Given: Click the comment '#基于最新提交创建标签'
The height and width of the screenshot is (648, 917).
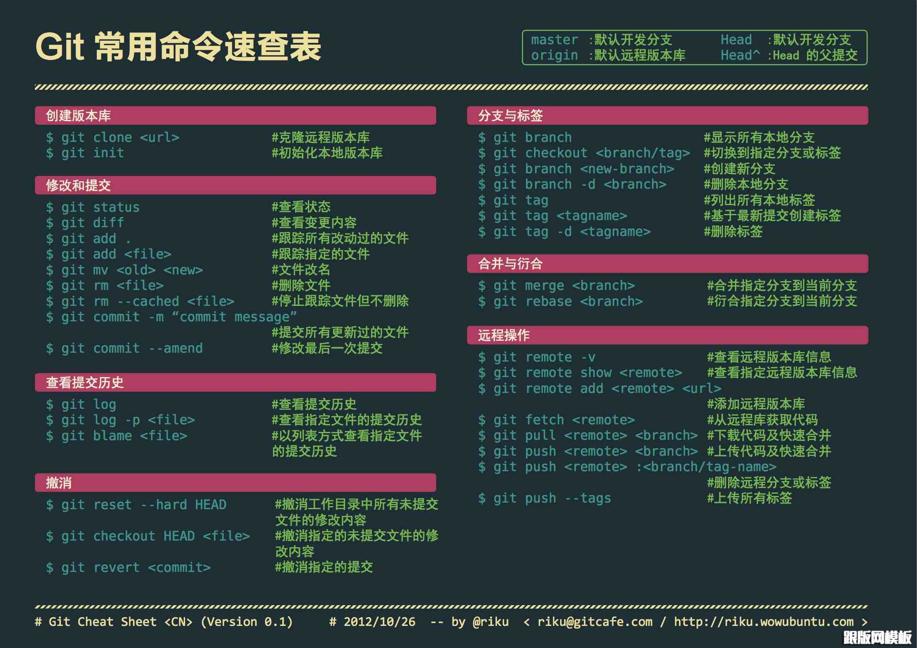Looking at the screenshot, I should point(772,216).
